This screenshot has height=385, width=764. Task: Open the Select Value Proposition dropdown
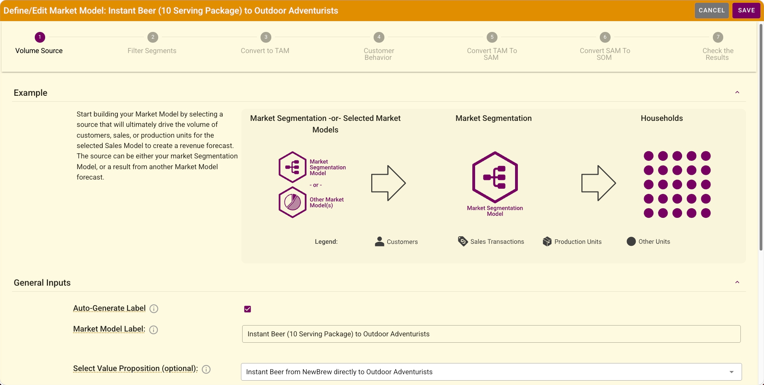[x=491, y=372]
